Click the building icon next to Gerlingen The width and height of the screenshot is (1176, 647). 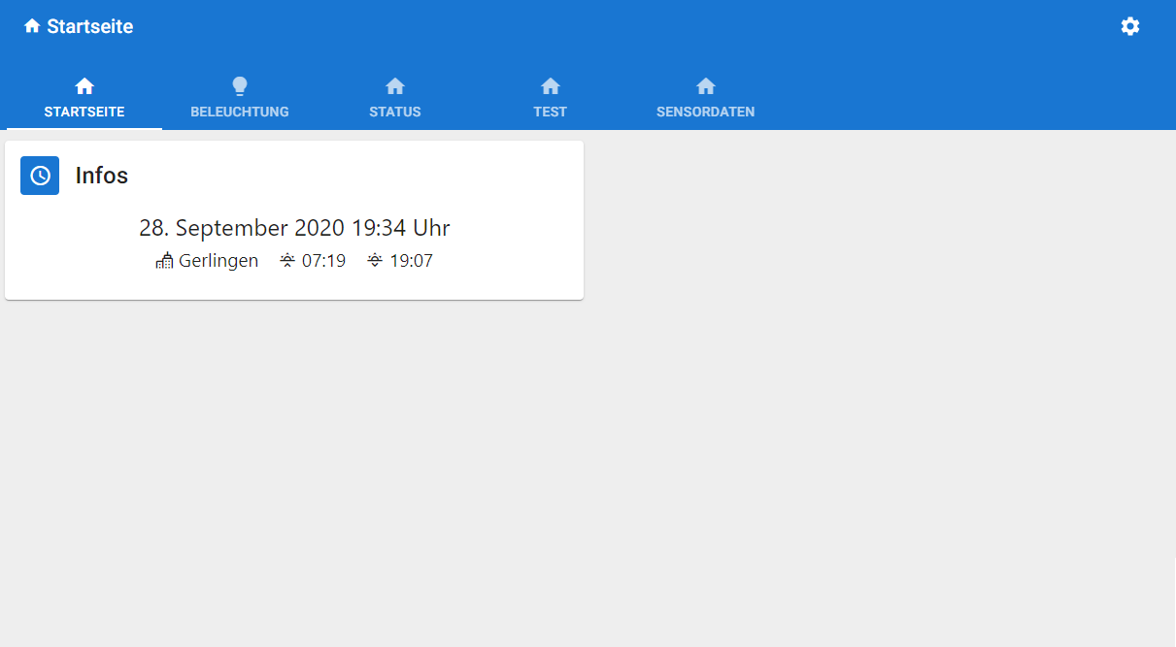[x=165, y=260]
